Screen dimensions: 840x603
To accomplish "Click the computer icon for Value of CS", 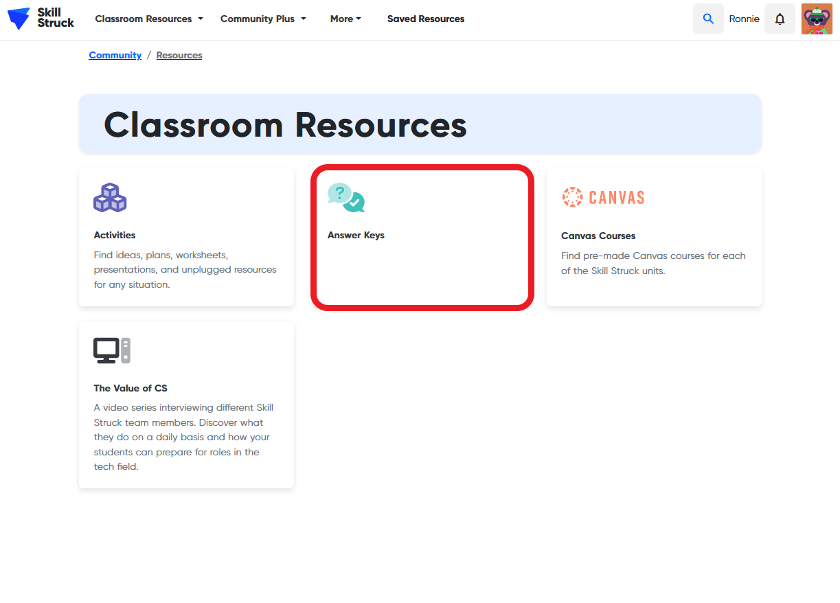I will pos(112,350).
